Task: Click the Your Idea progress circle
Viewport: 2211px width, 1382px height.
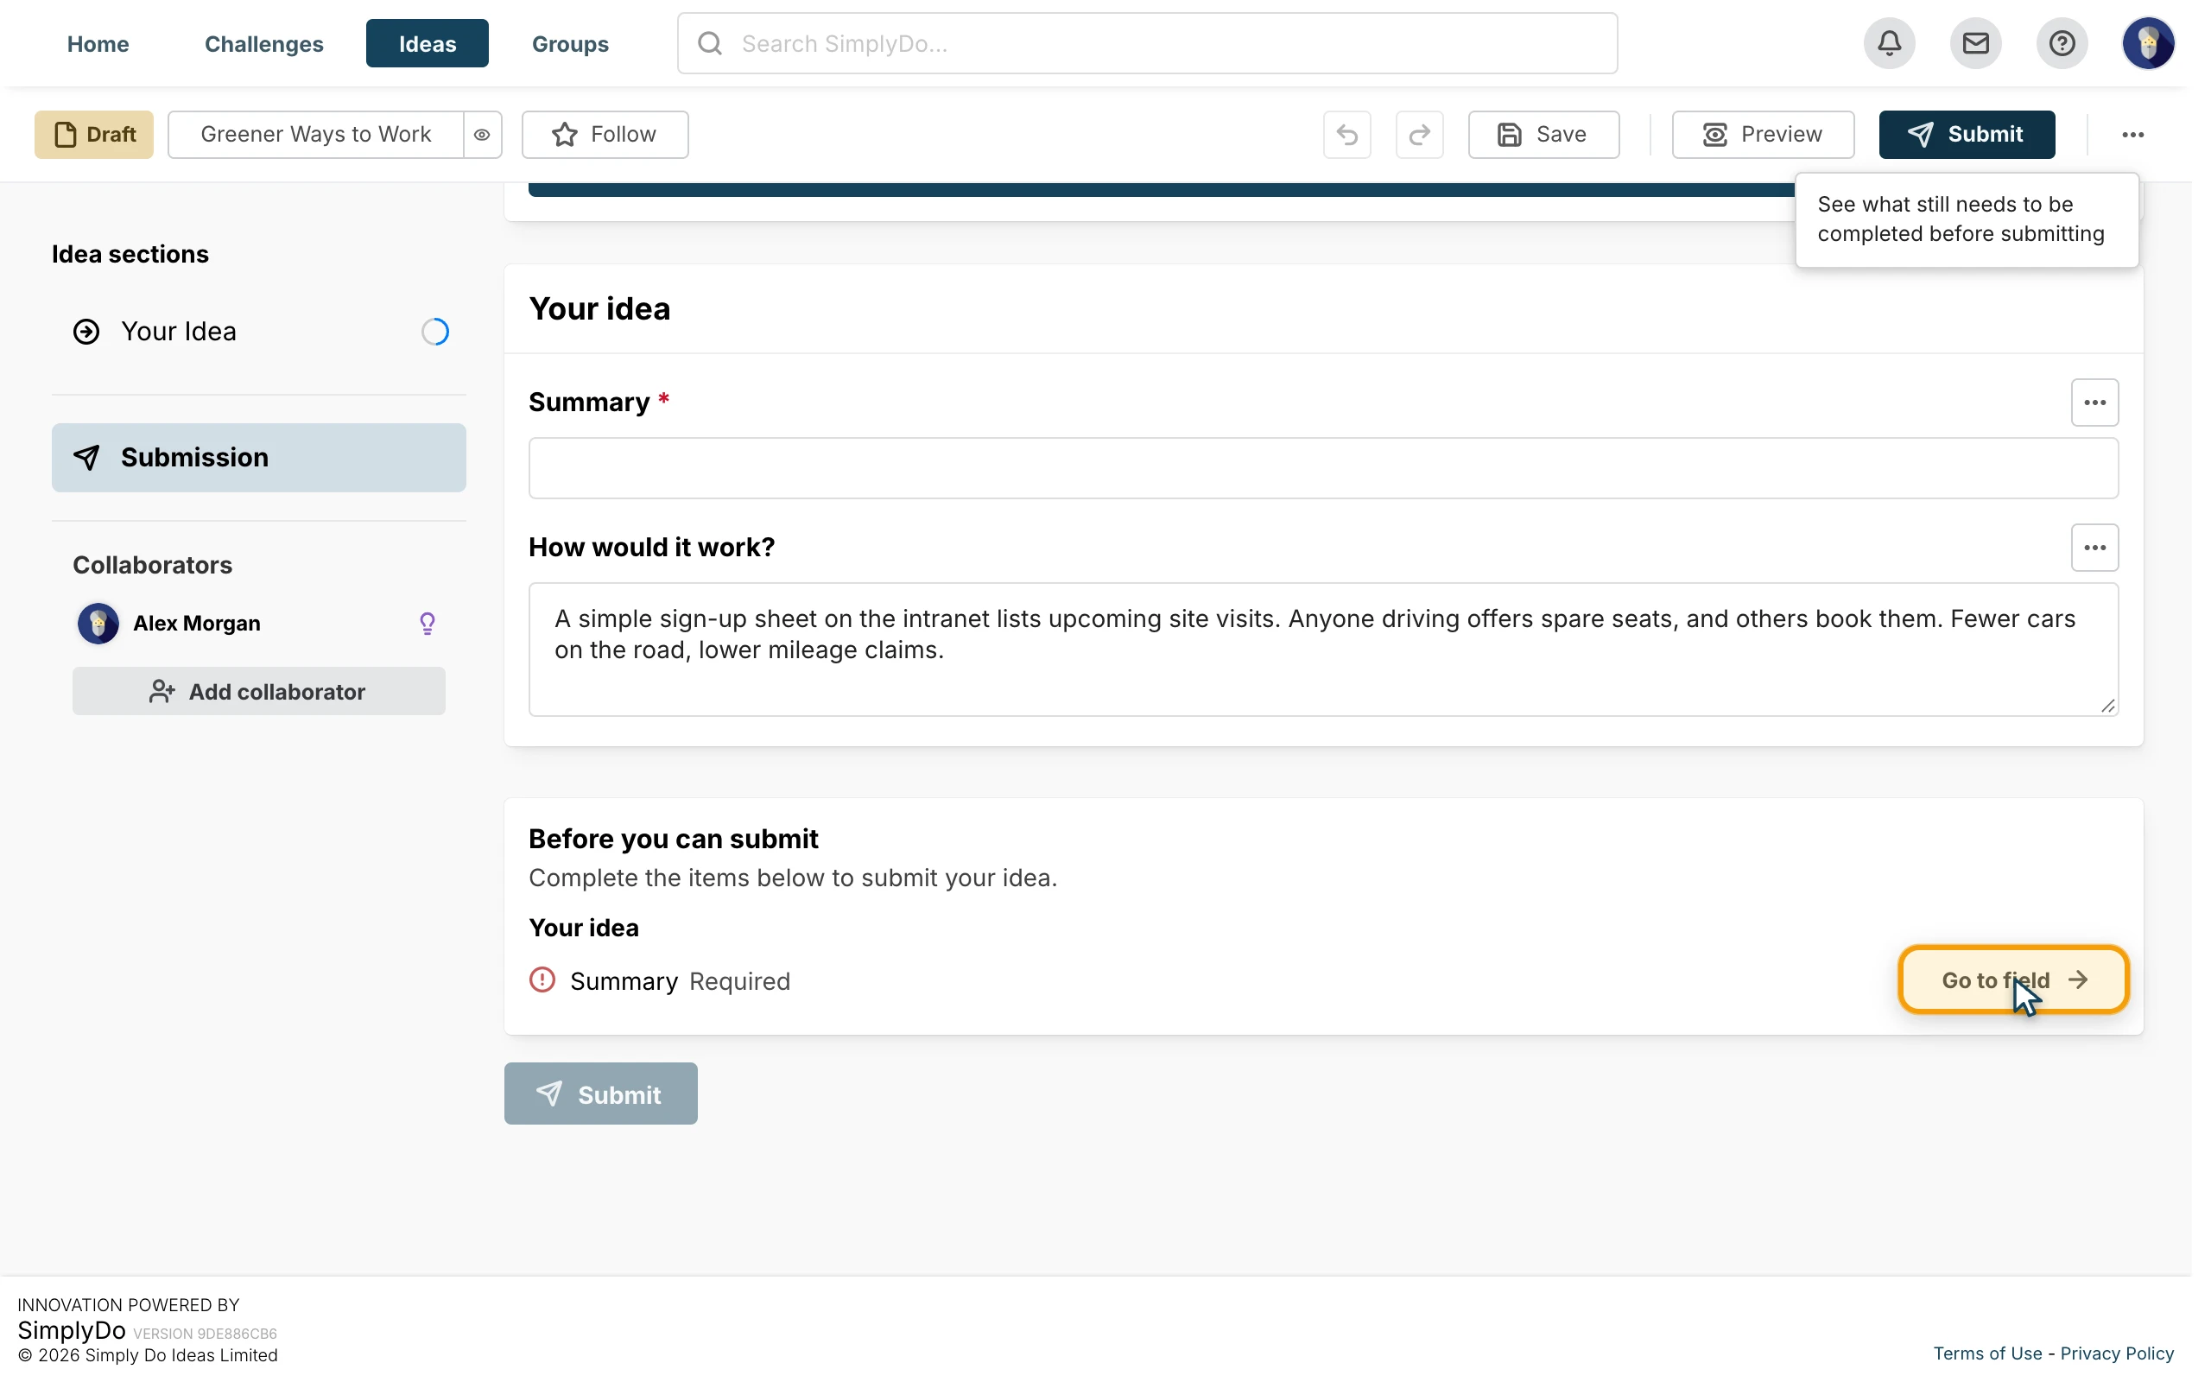Action: point(435,331)
